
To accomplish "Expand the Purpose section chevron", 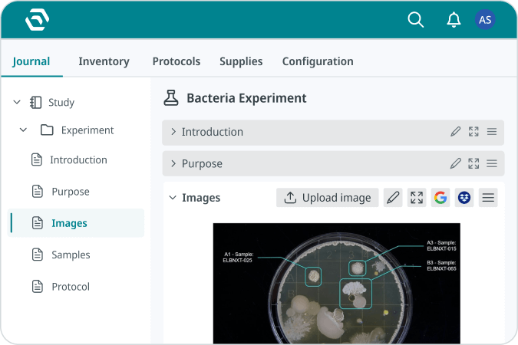I will click(173, 163).
